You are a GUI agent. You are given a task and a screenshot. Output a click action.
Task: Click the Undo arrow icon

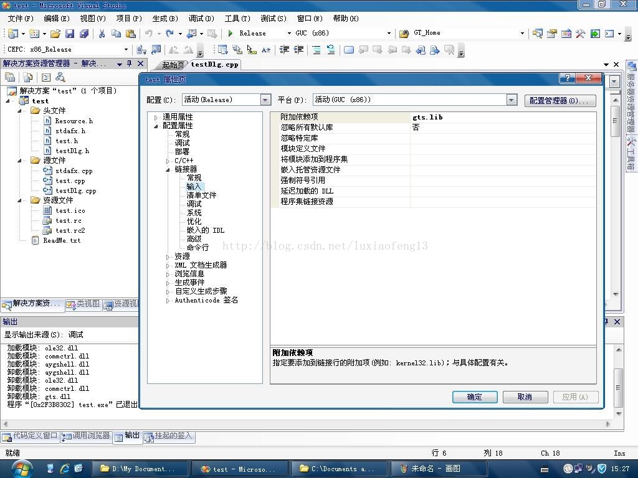[x=149, y=34]
